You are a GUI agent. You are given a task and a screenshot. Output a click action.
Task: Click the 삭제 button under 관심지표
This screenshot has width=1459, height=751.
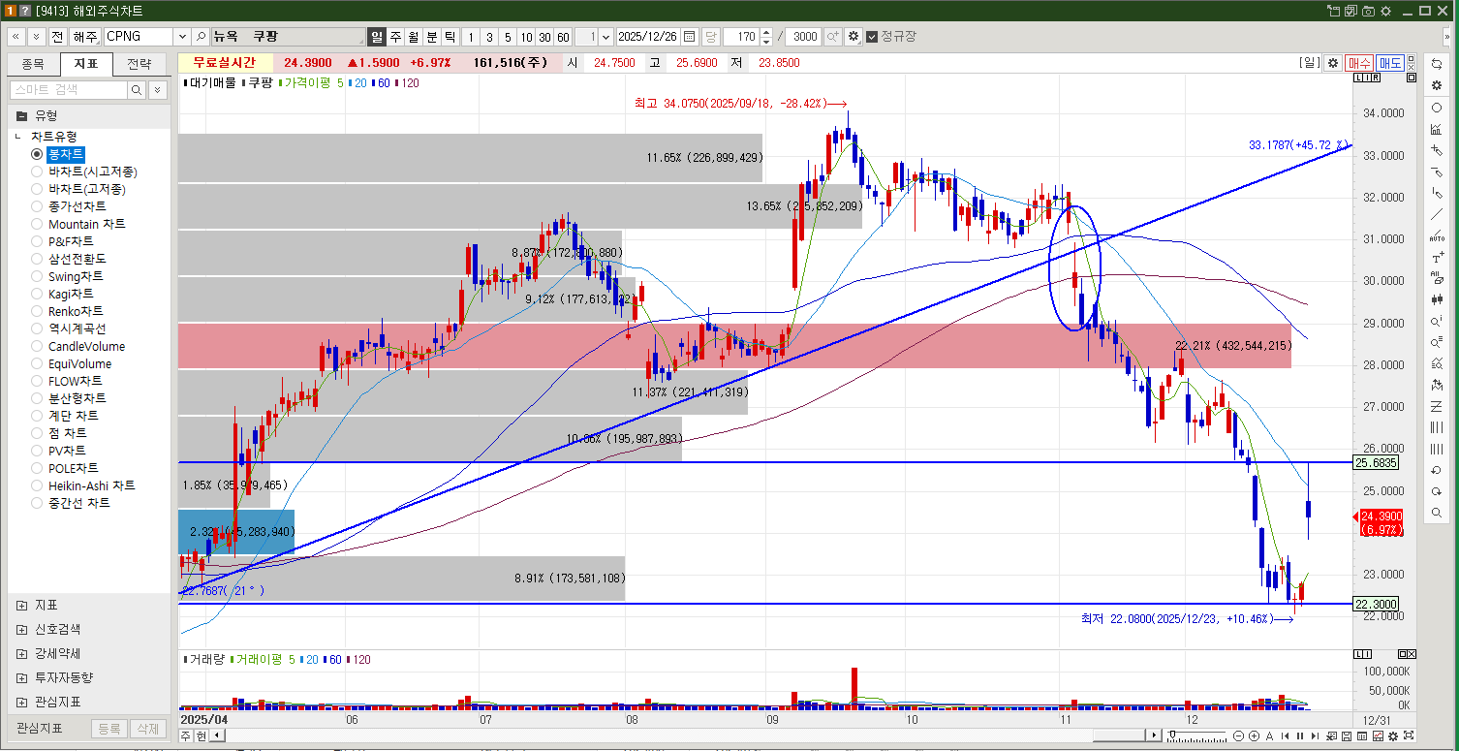(146, 729)
